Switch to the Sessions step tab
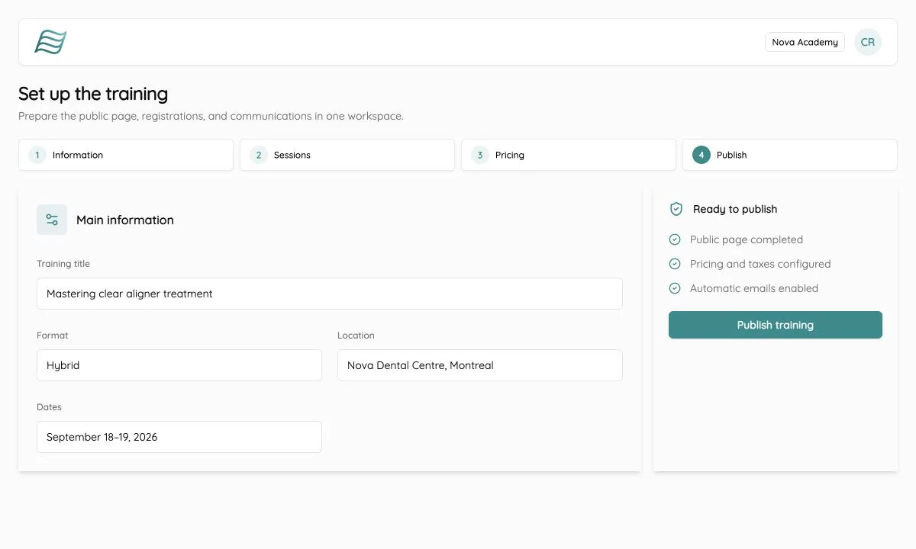This screenshot has width=916, height=549. 347,155
